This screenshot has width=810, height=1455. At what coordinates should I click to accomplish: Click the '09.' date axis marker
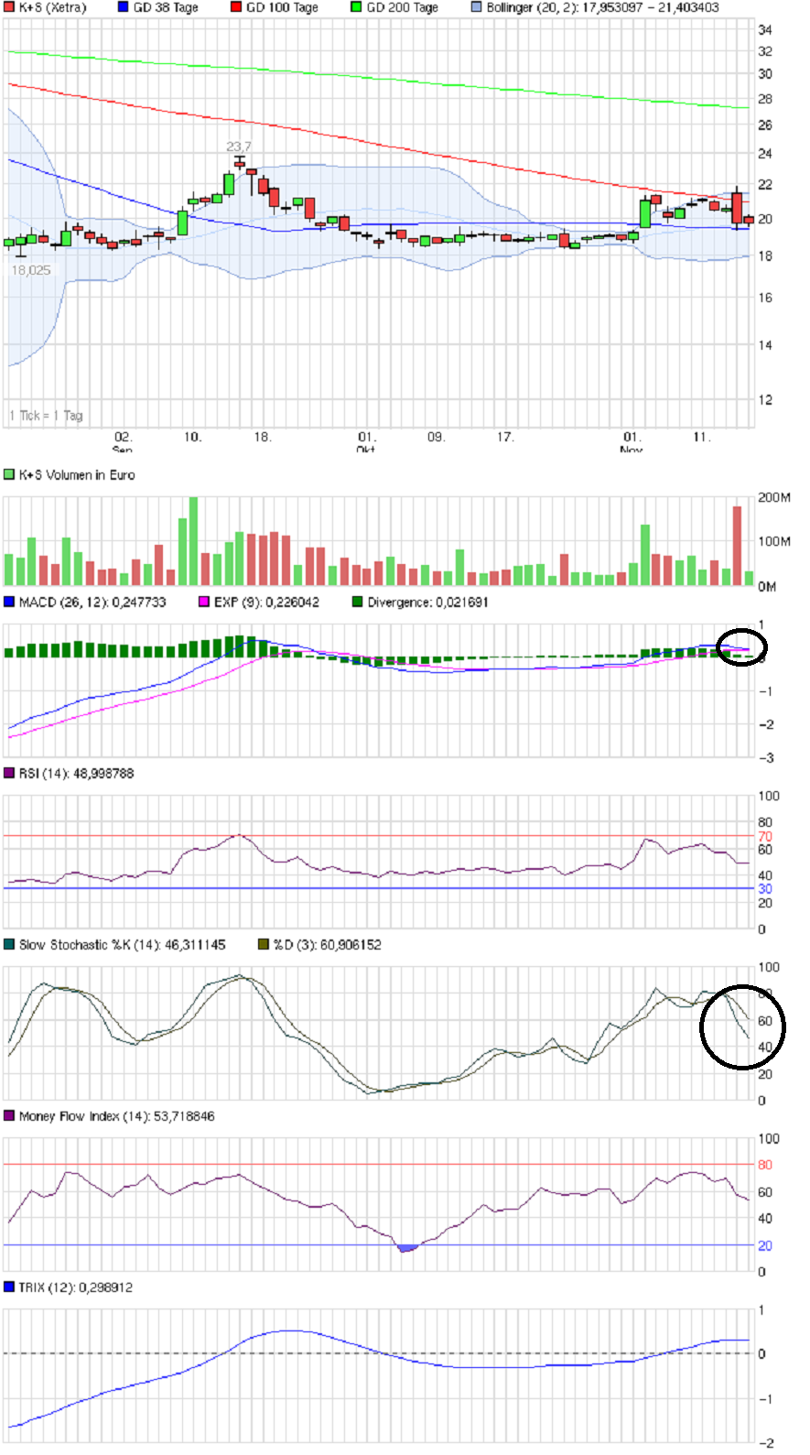(436, 437)
